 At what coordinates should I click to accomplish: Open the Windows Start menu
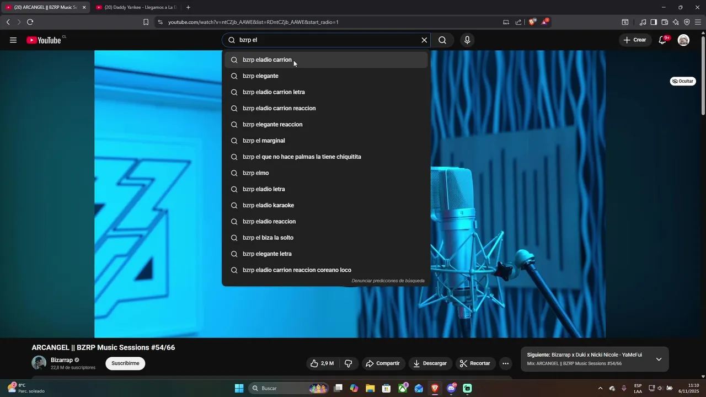239,388
